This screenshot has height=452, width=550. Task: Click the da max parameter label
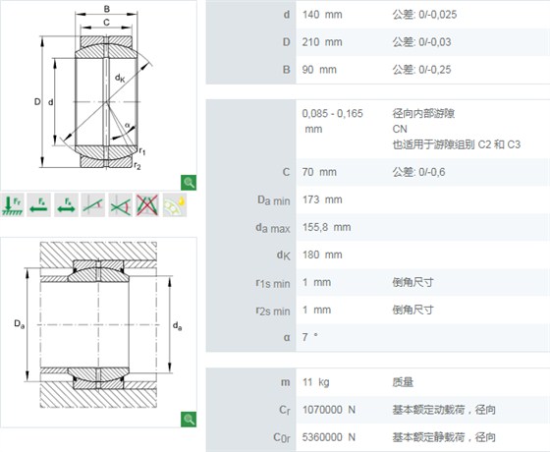pos(273,228)
